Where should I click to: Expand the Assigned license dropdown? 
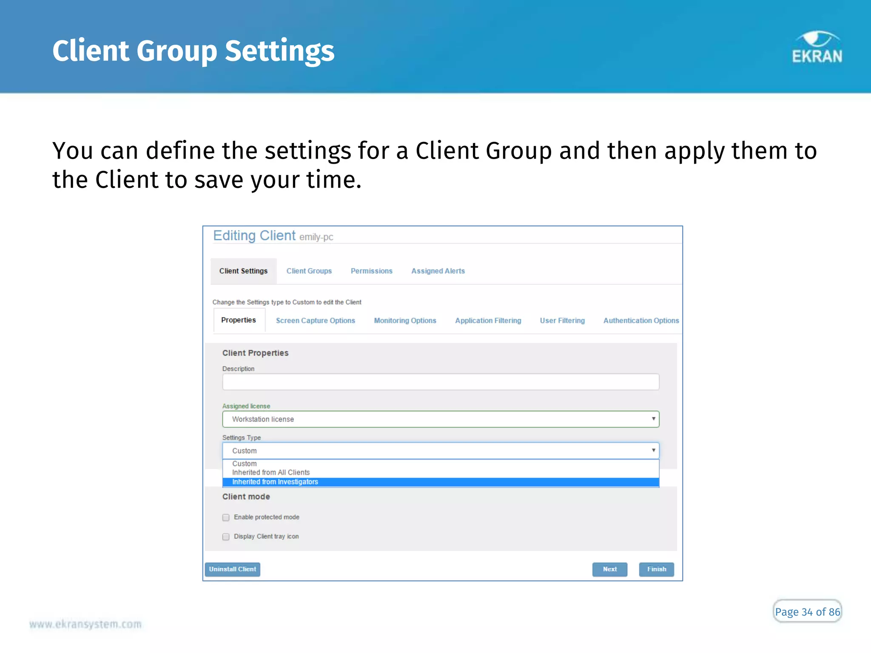coord(441,419)
